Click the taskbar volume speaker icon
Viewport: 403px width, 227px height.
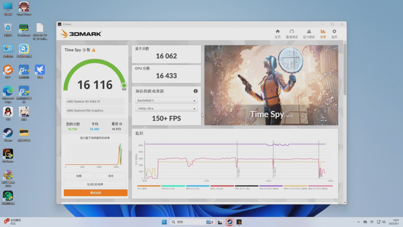point(384,222)
